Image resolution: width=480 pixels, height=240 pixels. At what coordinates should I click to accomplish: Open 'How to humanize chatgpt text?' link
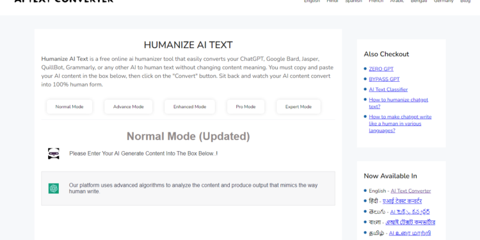coord(398,103)
